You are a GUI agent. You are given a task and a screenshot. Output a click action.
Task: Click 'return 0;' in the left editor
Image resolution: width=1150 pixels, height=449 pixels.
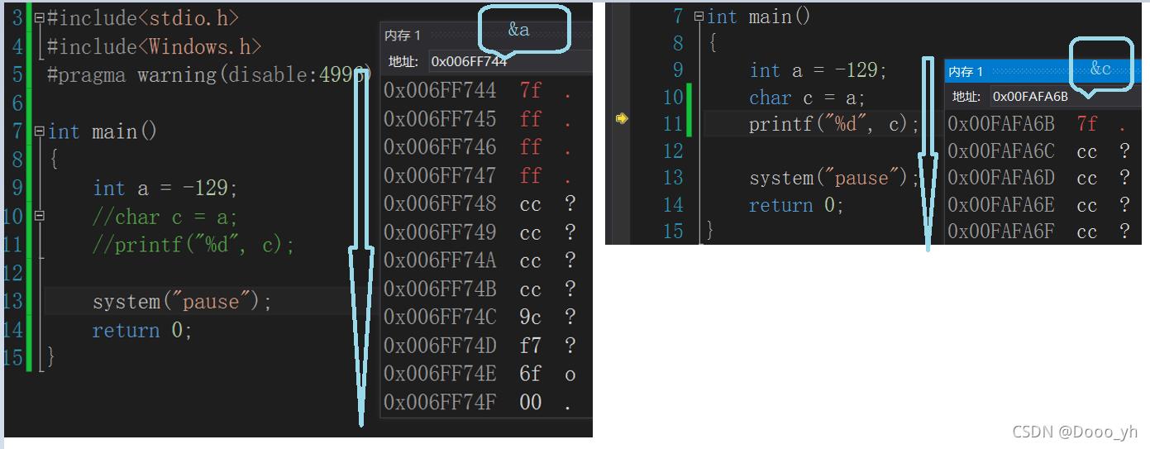(142, 332)
